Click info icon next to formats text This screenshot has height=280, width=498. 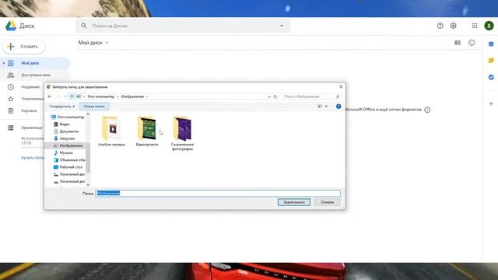coord(427,110)
